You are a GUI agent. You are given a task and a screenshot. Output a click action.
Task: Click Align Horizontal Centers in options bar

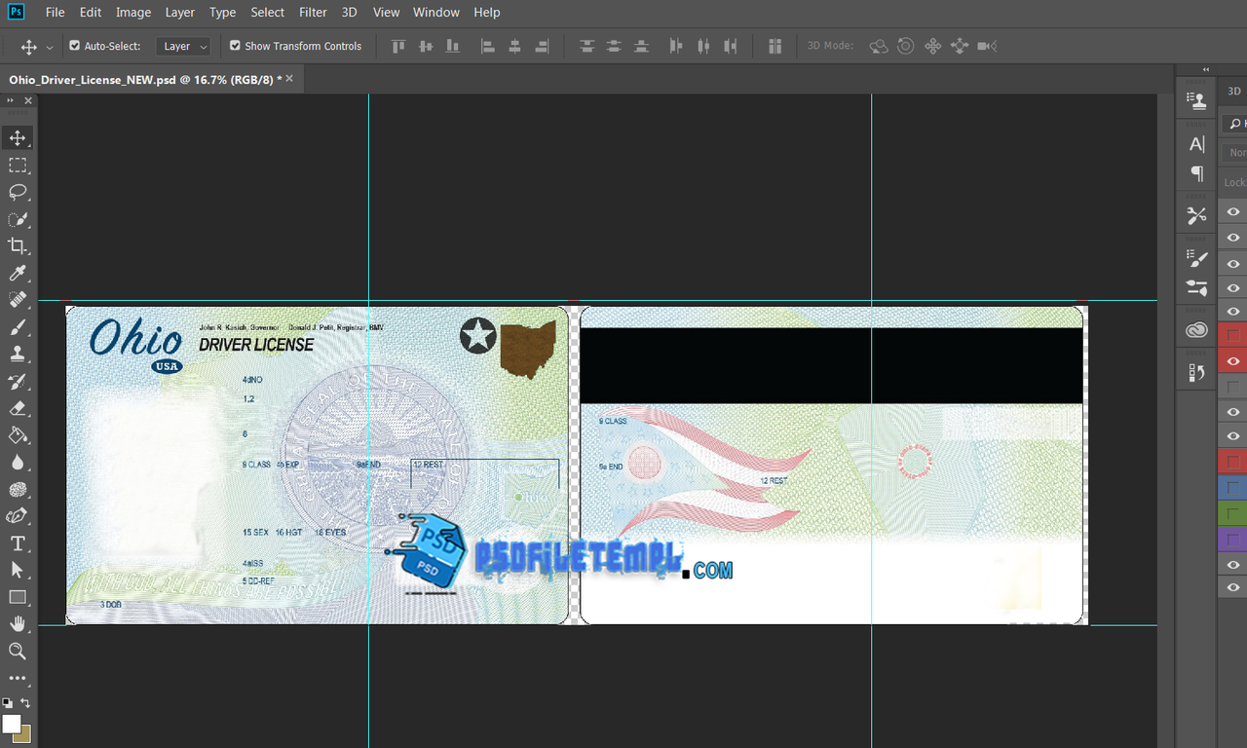pyautogui.click(x=515, y=46)
